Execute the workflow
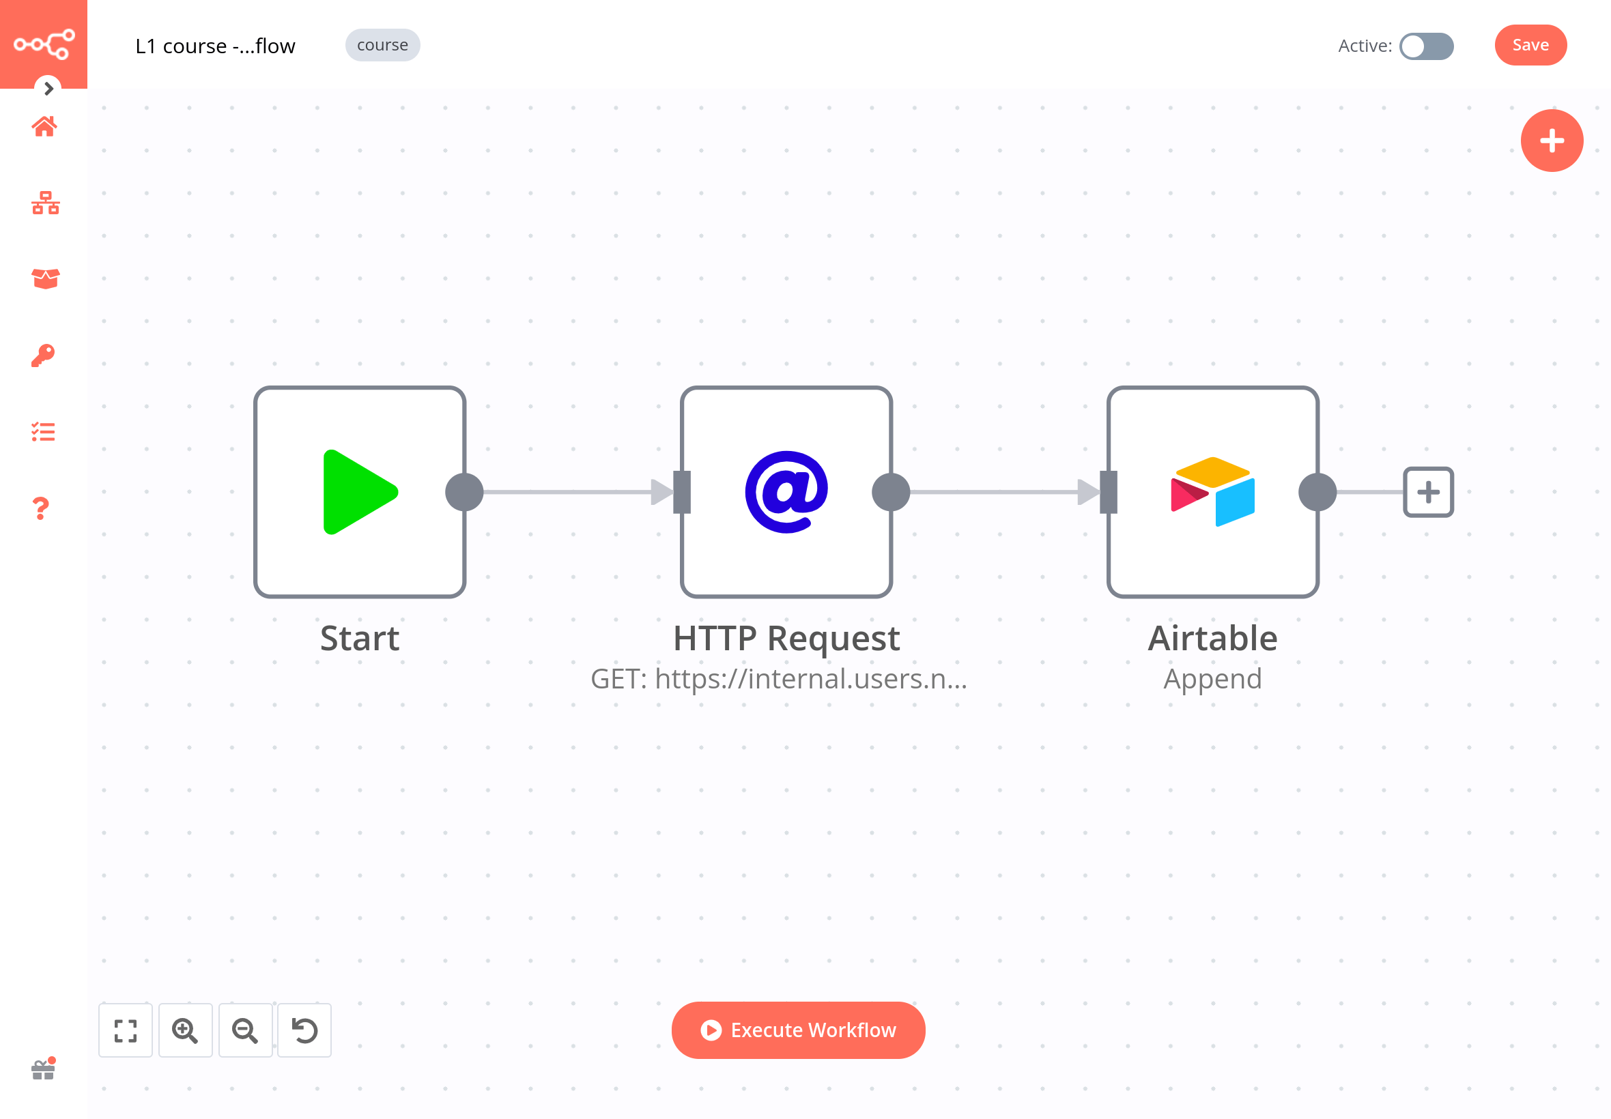This screenshot has height=1119, width=1611. pos(797,1030)
